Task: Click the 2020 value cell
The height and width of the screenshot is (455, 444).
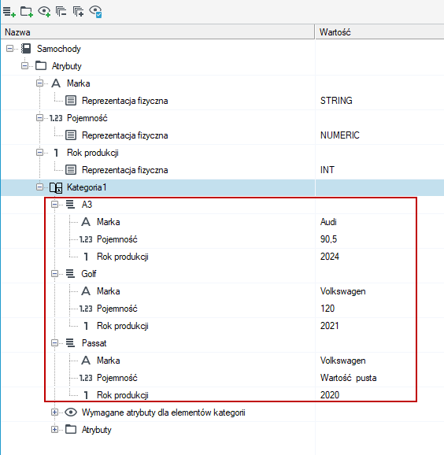Action: tap(329, 395)
